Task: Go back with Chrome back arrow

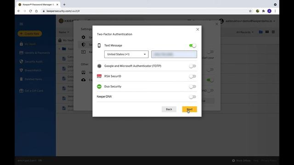Action: (x=19, y=11)
